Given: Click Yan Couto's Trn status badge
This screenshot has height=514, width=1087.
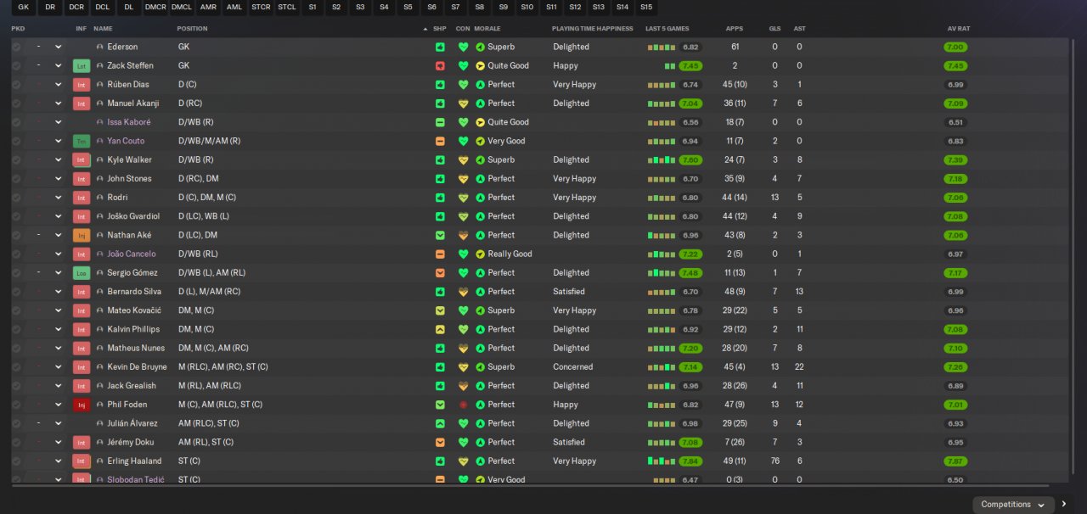Looking at the screenshot, I should pyautogui.click(x=82, y=141).
